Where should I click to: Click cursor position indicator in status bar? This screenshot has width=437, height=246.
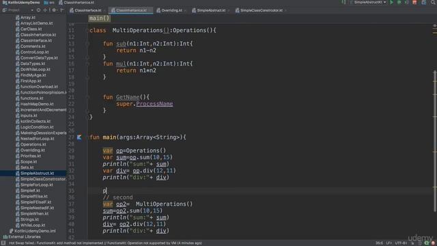379,243
